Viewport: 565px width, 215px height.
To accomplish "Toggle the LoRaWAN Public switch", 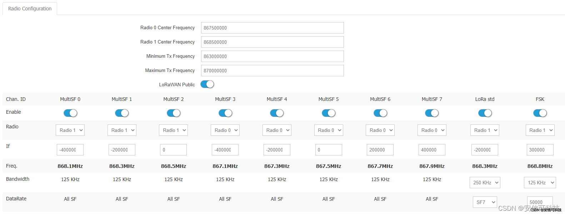I will [207, 84].
